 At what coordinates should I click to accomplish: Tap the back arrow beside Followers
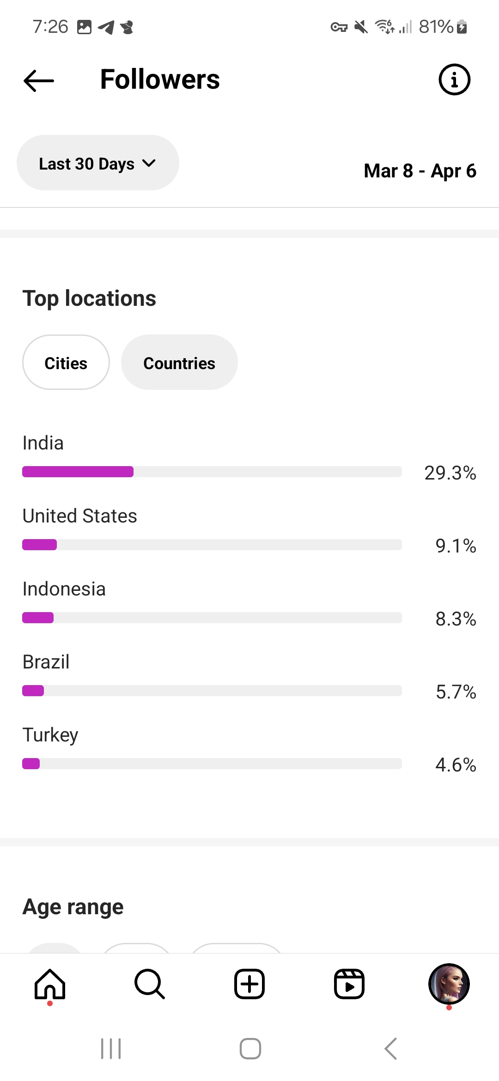(x=39, y=80)
